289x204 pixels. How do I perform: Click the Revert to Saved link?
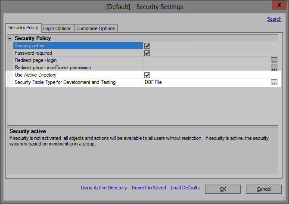[149, 188]
